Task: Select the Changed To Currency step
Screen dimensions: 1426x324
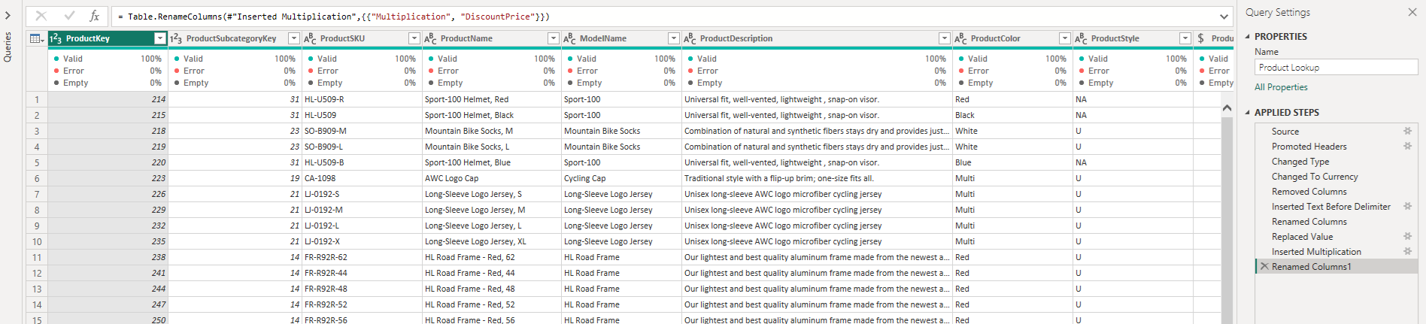Action: pyautogui.click(x=1315, y=177)
